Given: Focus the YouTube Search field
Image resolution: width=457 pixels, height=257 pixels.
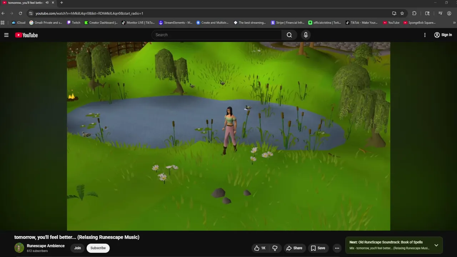Looking at the screenshot, I should [217, 35].
